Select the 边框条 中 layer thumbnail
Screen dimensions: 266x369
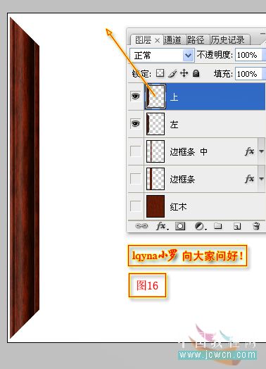[156, 151]
